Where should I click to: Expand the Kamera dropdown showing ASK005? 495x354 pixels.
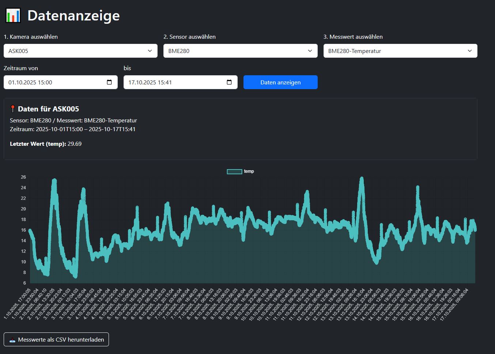(x=150, y=51)
